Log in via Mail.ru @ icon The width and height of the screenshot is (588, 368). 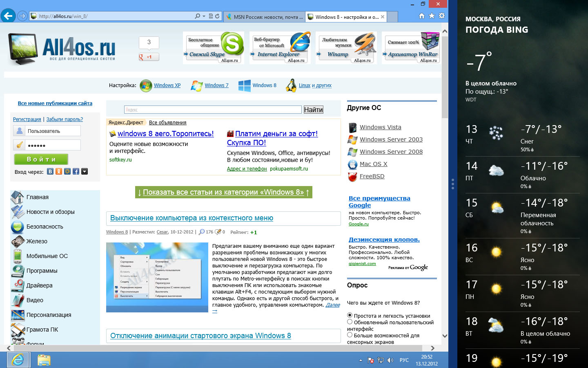click(x=67, y=172)
